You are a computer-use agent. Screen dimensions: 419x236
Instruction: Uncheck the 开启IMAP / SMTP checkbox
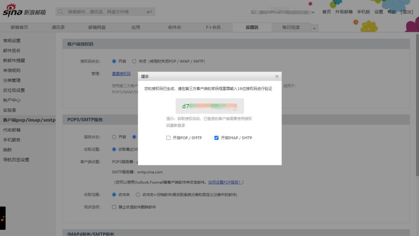[215, 138]
